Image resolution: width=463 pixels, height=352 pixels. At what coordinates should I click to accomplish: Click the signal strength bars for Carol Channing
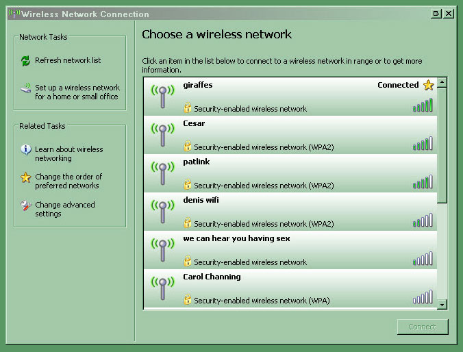423,297
